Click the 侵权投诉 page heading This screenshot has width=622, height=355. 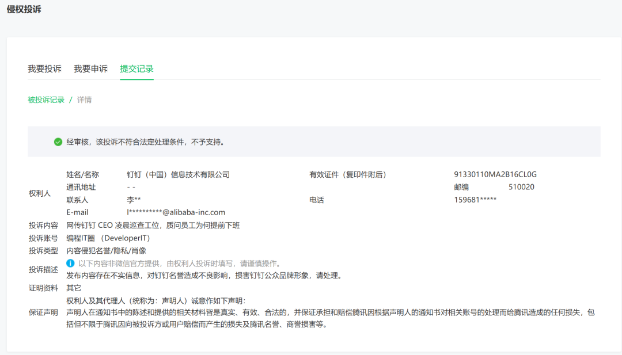[x=24, y=10]
